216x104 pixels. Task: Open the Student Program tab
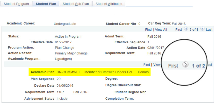pos(16,4)
